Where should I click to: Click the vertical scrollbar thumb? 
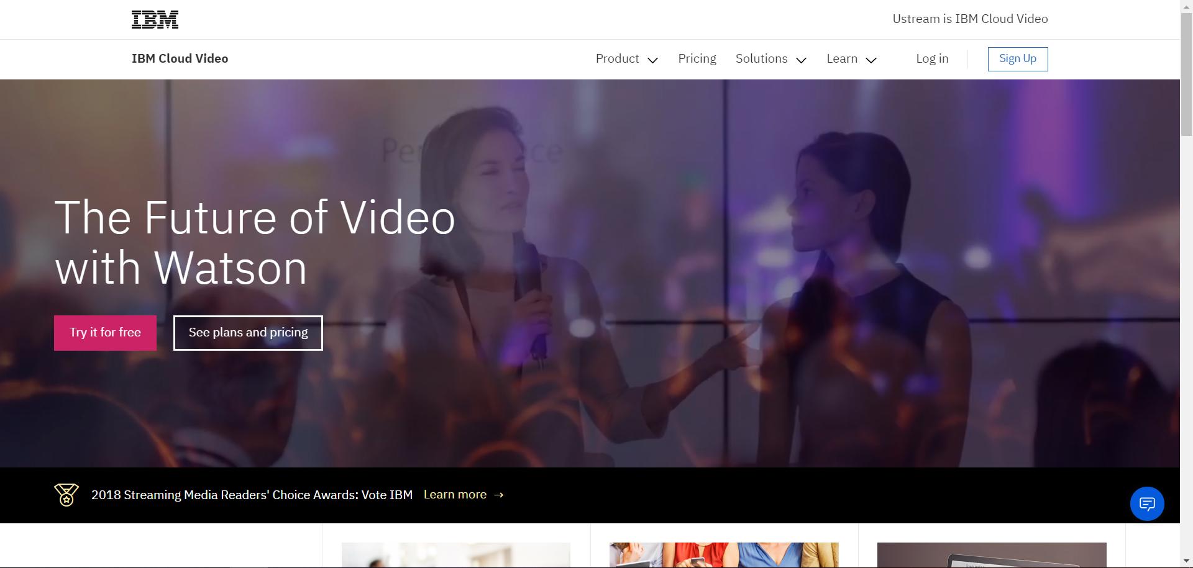[1186, 71]
